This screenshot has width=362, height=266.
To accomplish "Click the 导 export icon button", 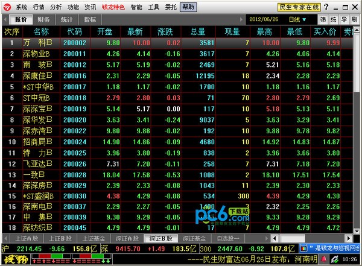I will tap(344, 20).
